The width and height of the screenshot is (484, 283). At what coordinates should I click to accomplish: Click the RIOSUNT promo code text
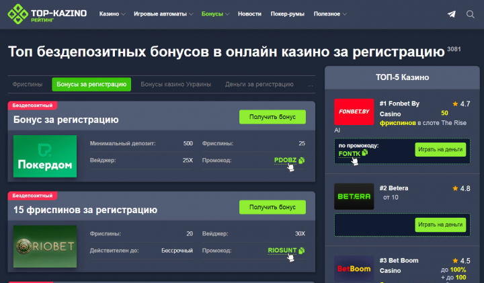tap(282, 250)
